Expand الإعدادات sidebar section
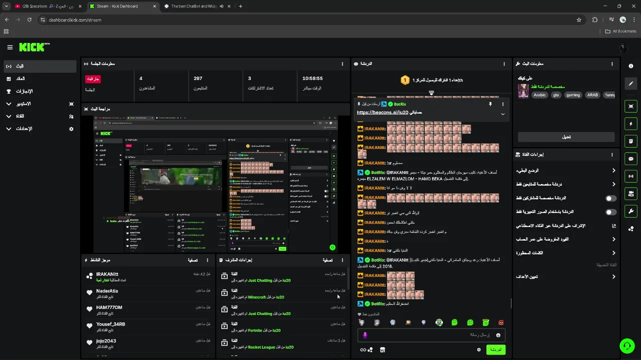The height and width of the screenshot is (360, 641). [40, 128]
